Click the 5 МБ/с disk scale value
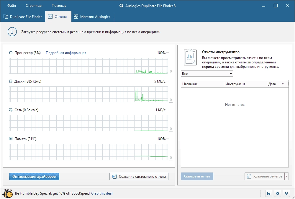The image size is (295, 199). pos(160,81)
